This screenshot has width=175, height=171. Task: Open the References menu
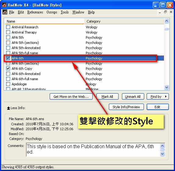pyautogui.click(x=35, y=12)
